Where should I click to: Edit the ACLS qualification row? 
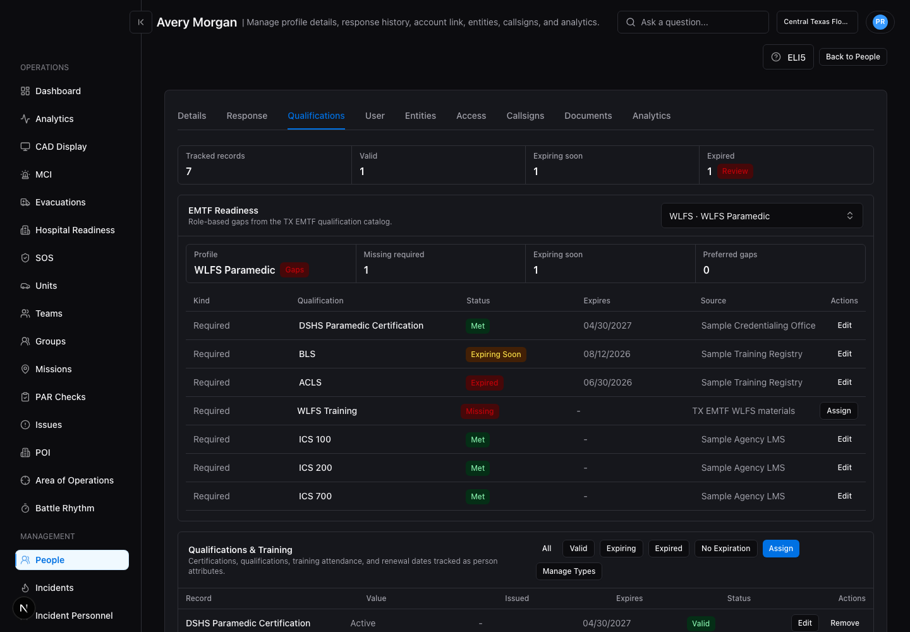[844, 382]
